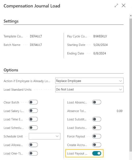Viewport: 132px width, 160px height.
Task: Click the scrollbar up arrow
Action: (x=131, y=16)
